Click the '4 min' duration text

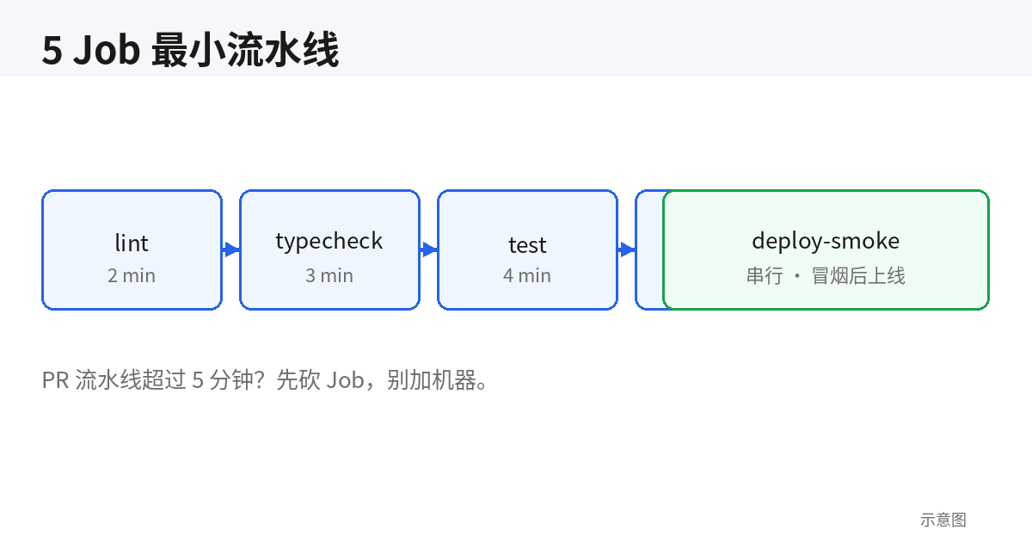[527, 275]
